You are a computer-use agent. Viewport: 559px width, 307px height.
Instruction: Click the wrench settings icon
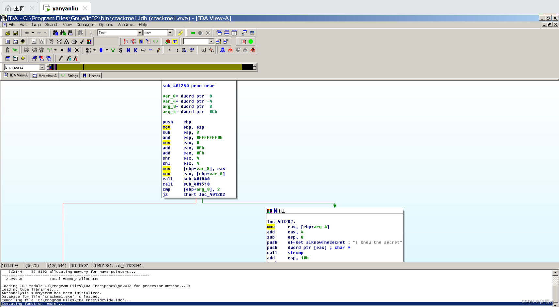[82, 41]
